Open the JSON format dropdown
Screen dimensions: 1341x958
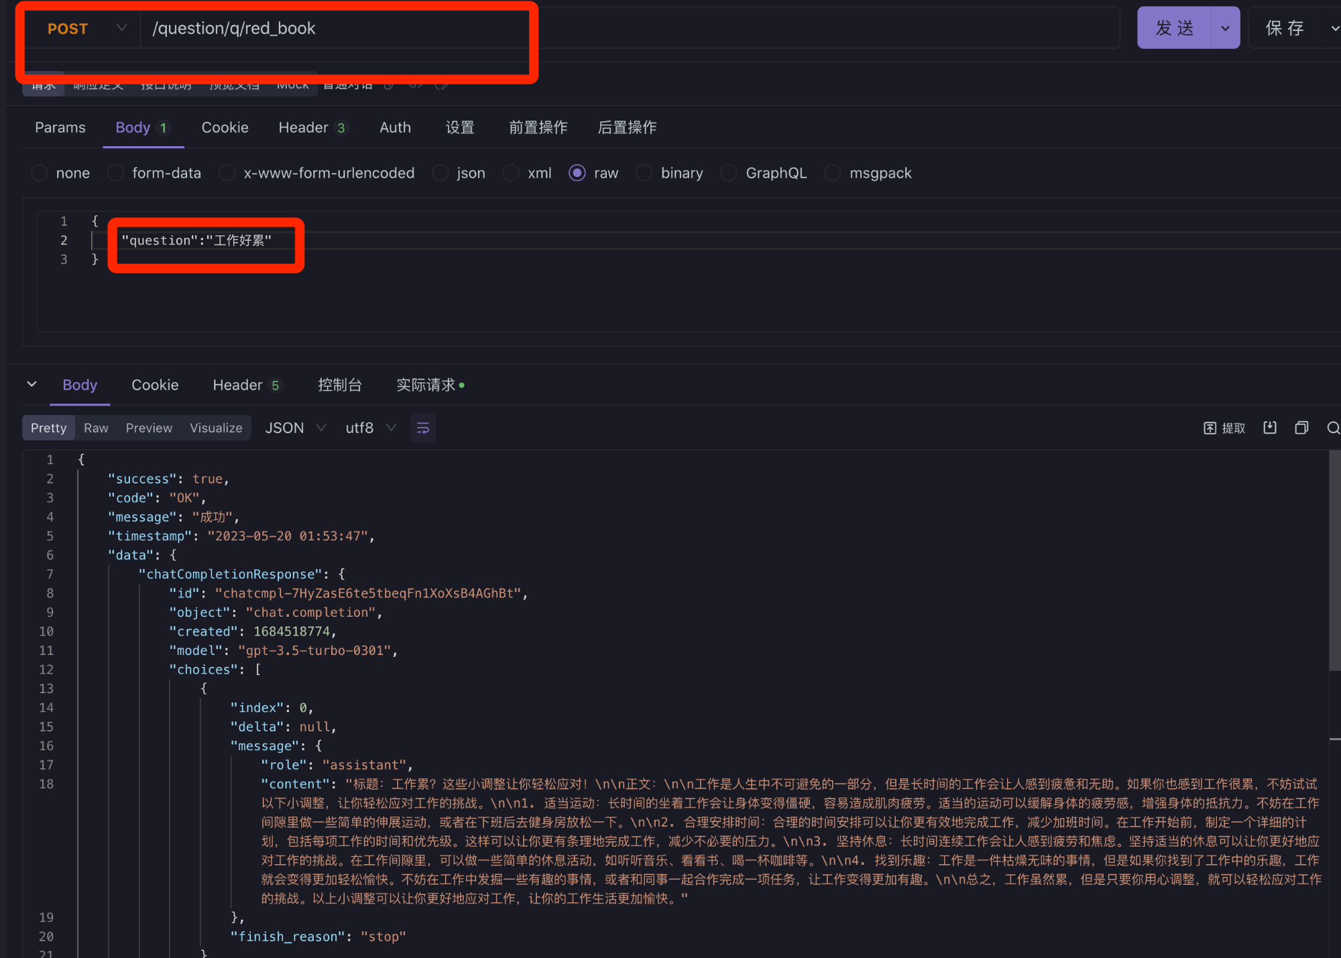[x=295, y=428]
